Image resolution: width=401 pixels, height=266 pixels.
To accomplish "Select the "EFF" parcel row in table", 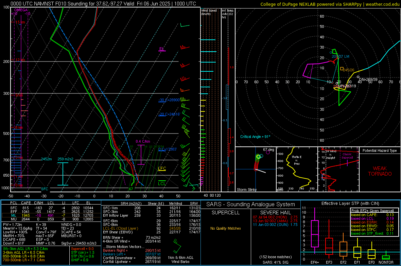I will click(51, 212).
